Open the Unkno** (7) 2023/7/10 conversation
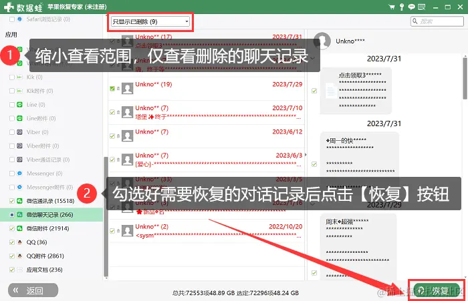Screen dimensions: 468x301 (x=206, y=112)
